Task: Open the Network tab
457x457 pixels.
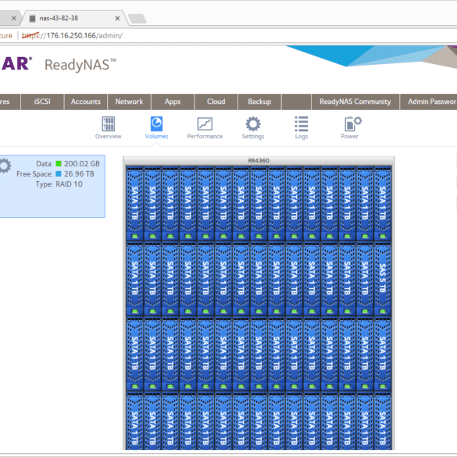Action: [x=129, y=102]
